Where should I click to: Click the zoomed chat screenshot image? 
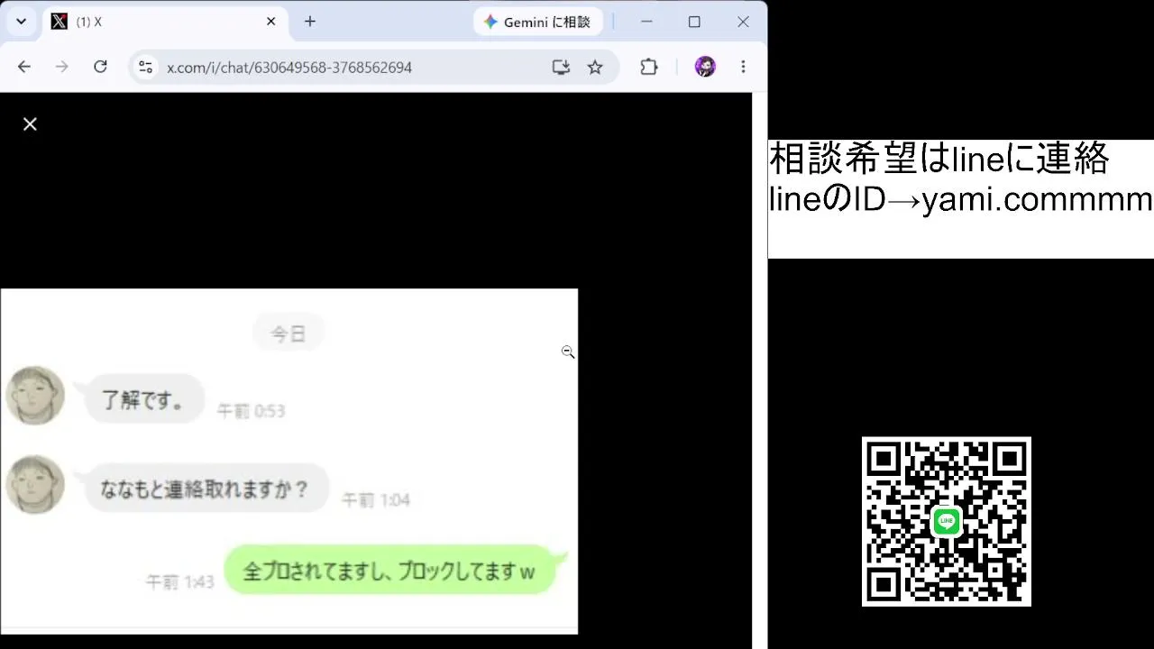[289, 462]
